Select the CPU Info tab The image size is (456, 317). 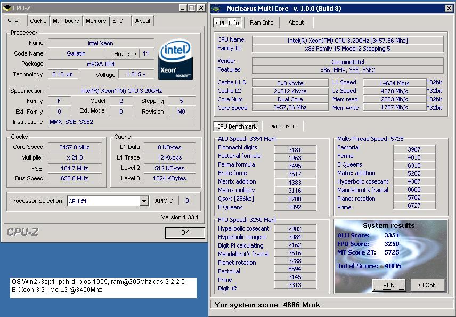[x=227, y=23]
